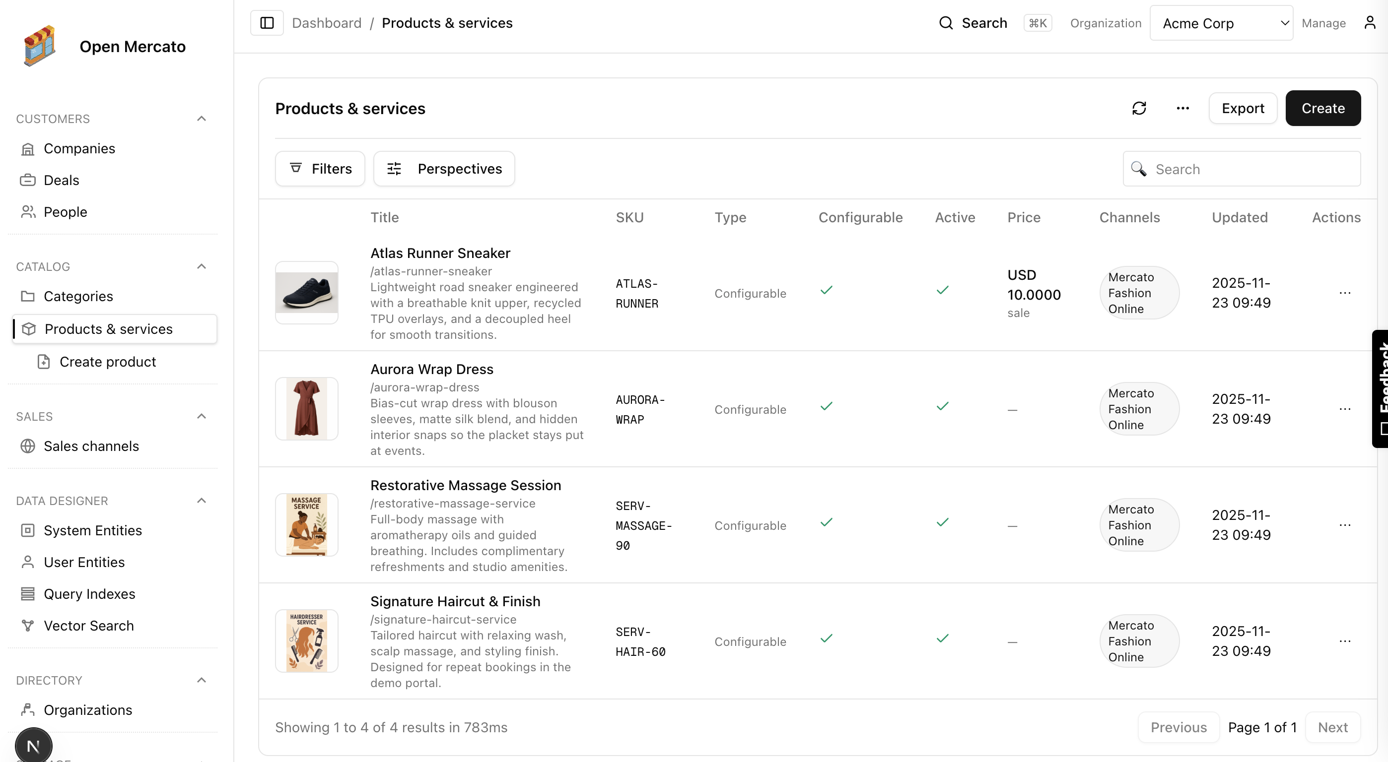The width and height of the screenshot is (1388, 762).
Task: Open Query Indexes
Action: pos(89,593)
